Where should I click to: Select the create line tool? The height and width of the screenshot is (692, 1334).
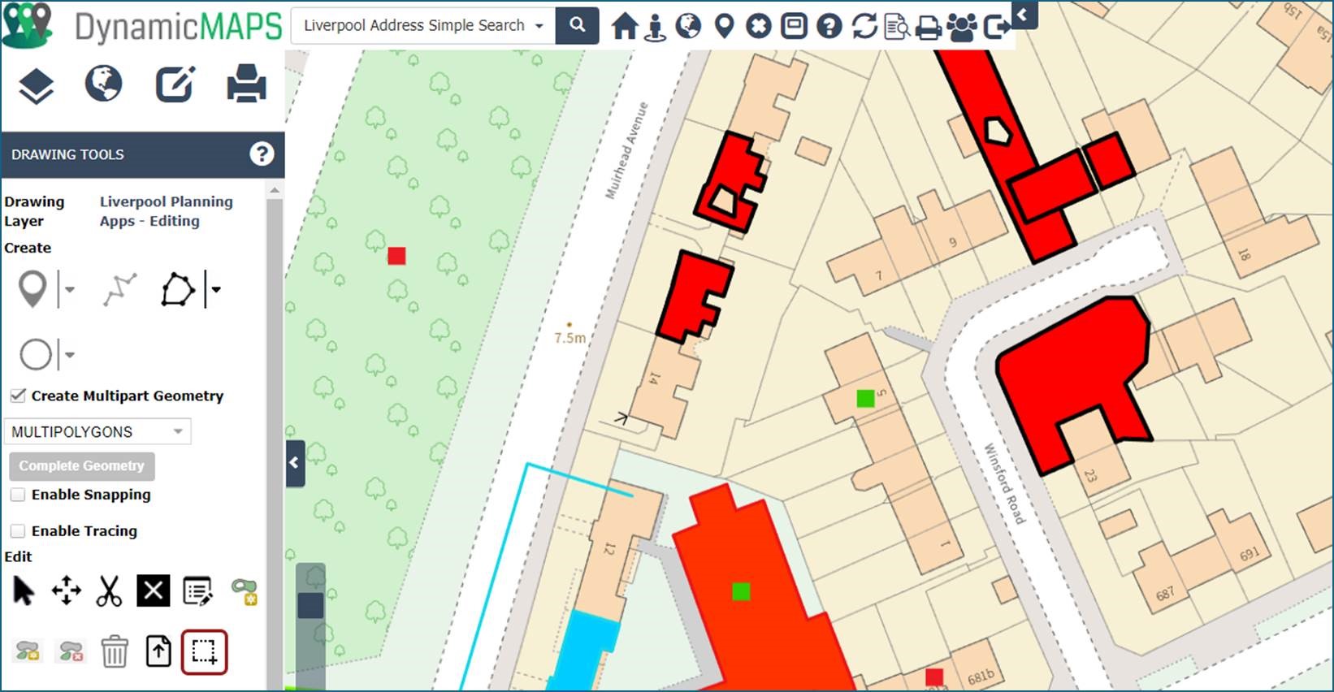click(120, 290)
